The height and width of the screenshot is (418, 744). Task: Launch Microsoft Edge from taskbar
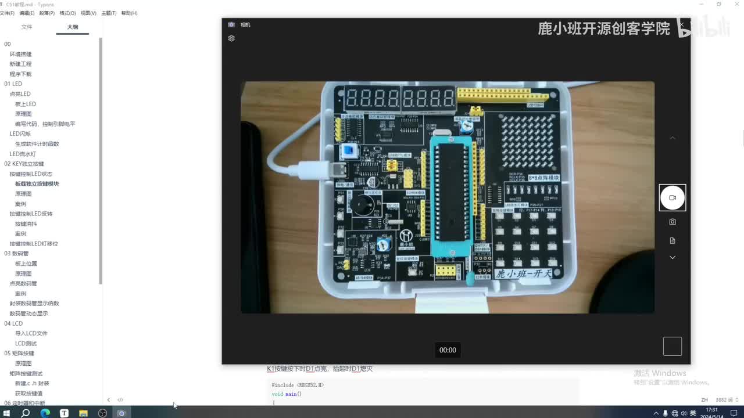pos(45,413)
